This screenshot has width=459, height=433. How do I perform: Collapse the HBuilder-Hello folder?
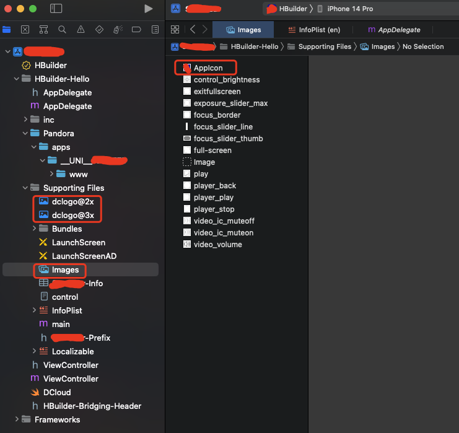[x=16, y=79]
